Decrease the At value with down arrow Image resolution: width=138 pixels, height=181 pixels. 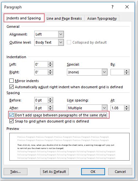(127, 109)
